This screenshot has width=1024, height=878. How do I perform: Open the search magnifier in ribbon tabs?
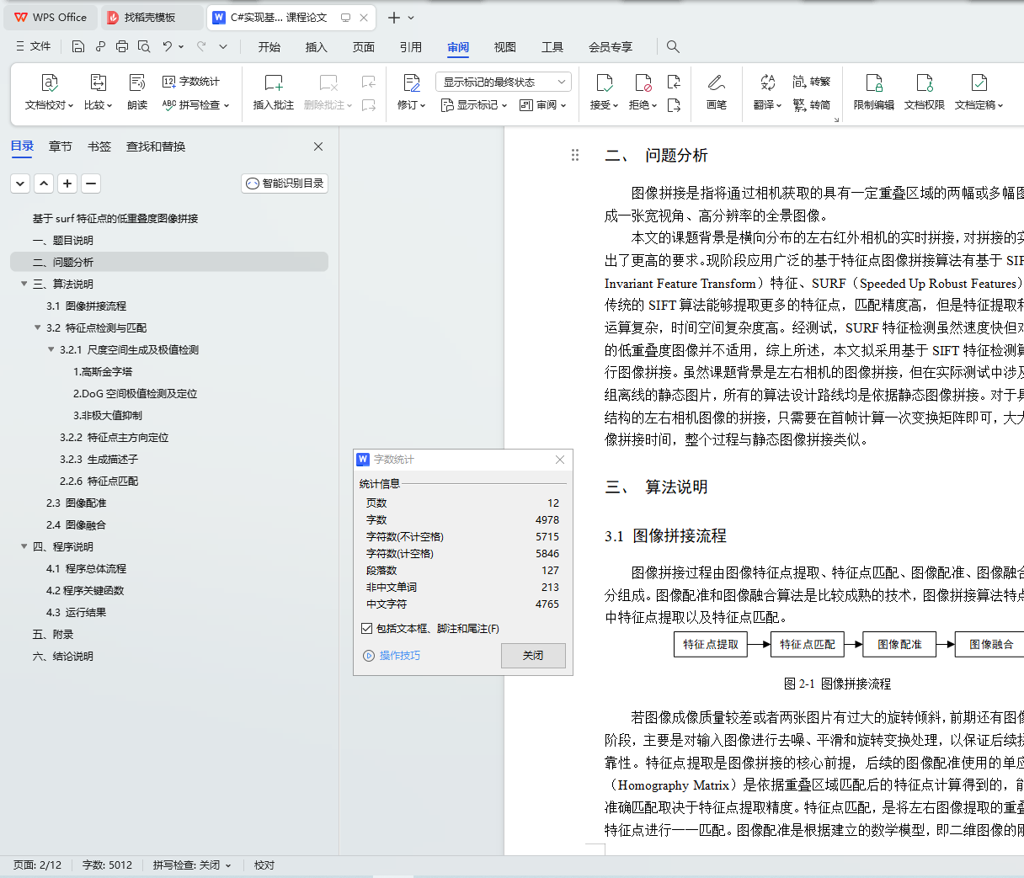pos(673,46)
